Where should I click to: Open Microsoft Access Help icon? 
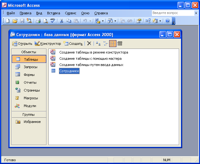(168, 21)
